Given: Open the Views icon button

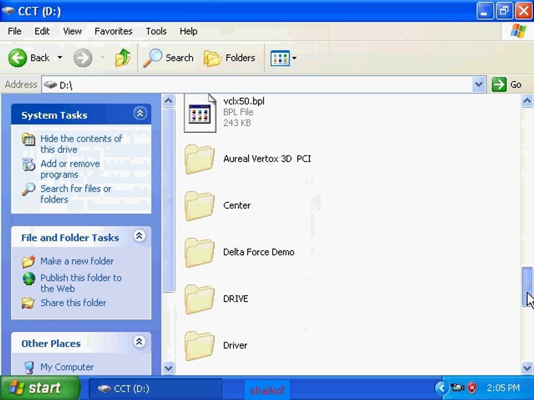Looking at the screenshot, I should click(280, 58).
